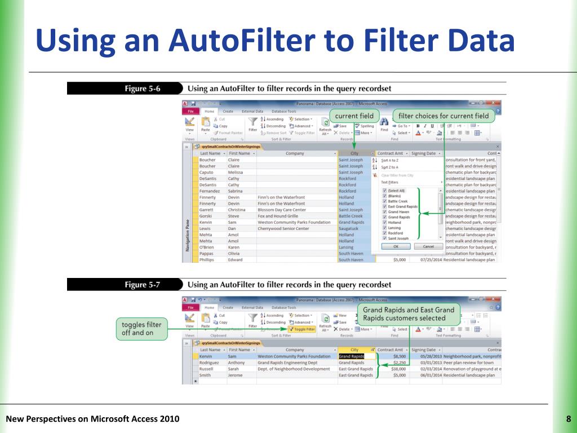Switch to Database Tools tab in Figure 5-6
Image resolution: width=577 pixels, height=433 pixels.
[x=284, y=111]
